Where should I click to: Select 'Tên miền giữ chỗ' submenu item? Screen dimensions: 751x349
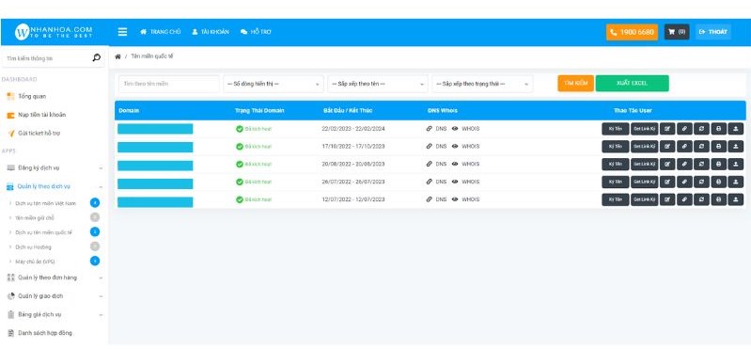35,217
